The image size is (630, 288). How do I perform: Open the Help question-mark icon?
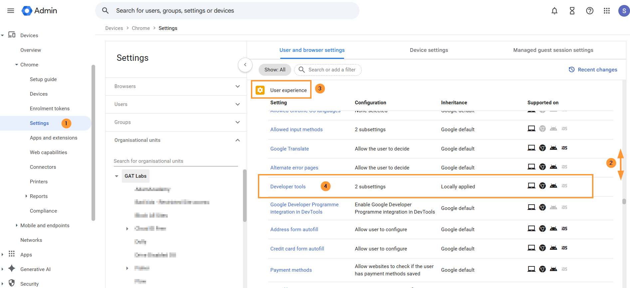(x=590, y=11)
